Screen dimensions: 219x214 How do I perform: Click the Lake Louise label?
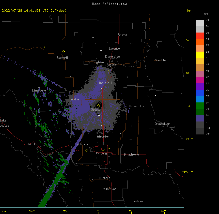[5, 123]
